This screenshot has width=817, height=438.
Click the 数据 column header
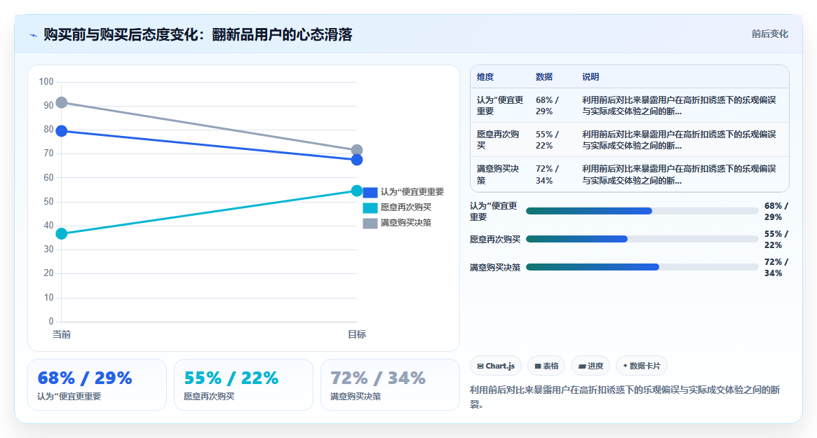(544, 77)
